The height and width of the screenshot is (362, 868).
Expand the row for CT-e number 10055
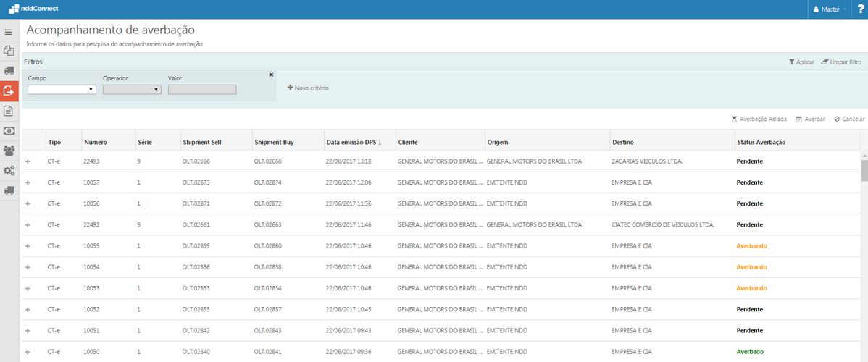[x=28, y=246]
